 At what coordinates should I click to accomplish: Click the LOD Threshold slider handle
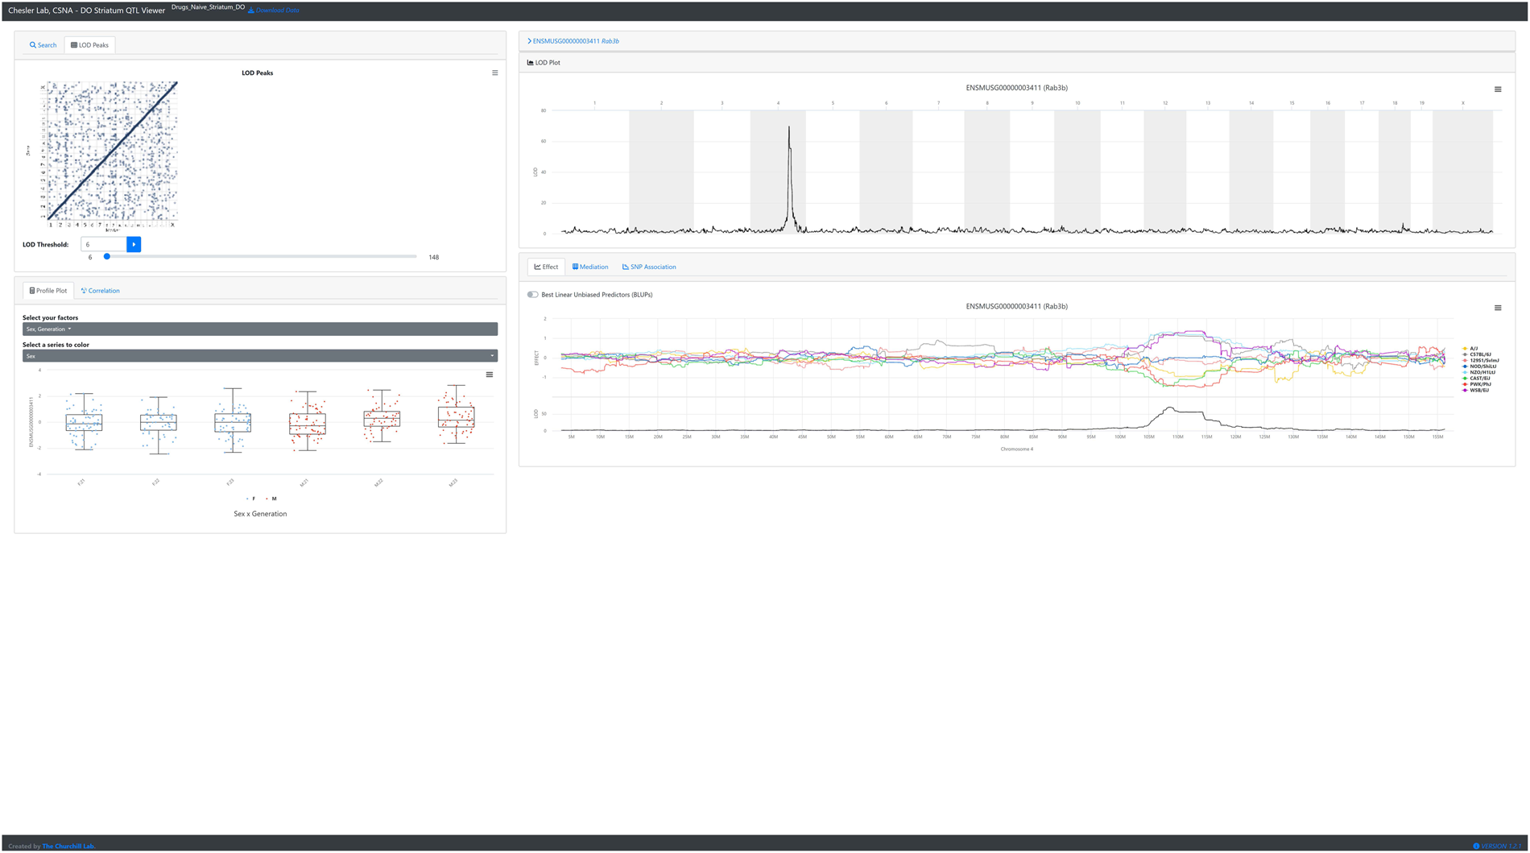107,257
